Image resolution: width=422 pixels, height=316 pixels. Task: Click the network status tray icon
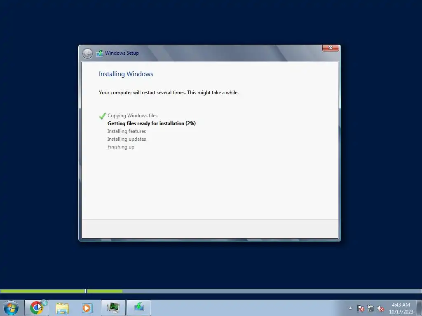tap(370, 308)
